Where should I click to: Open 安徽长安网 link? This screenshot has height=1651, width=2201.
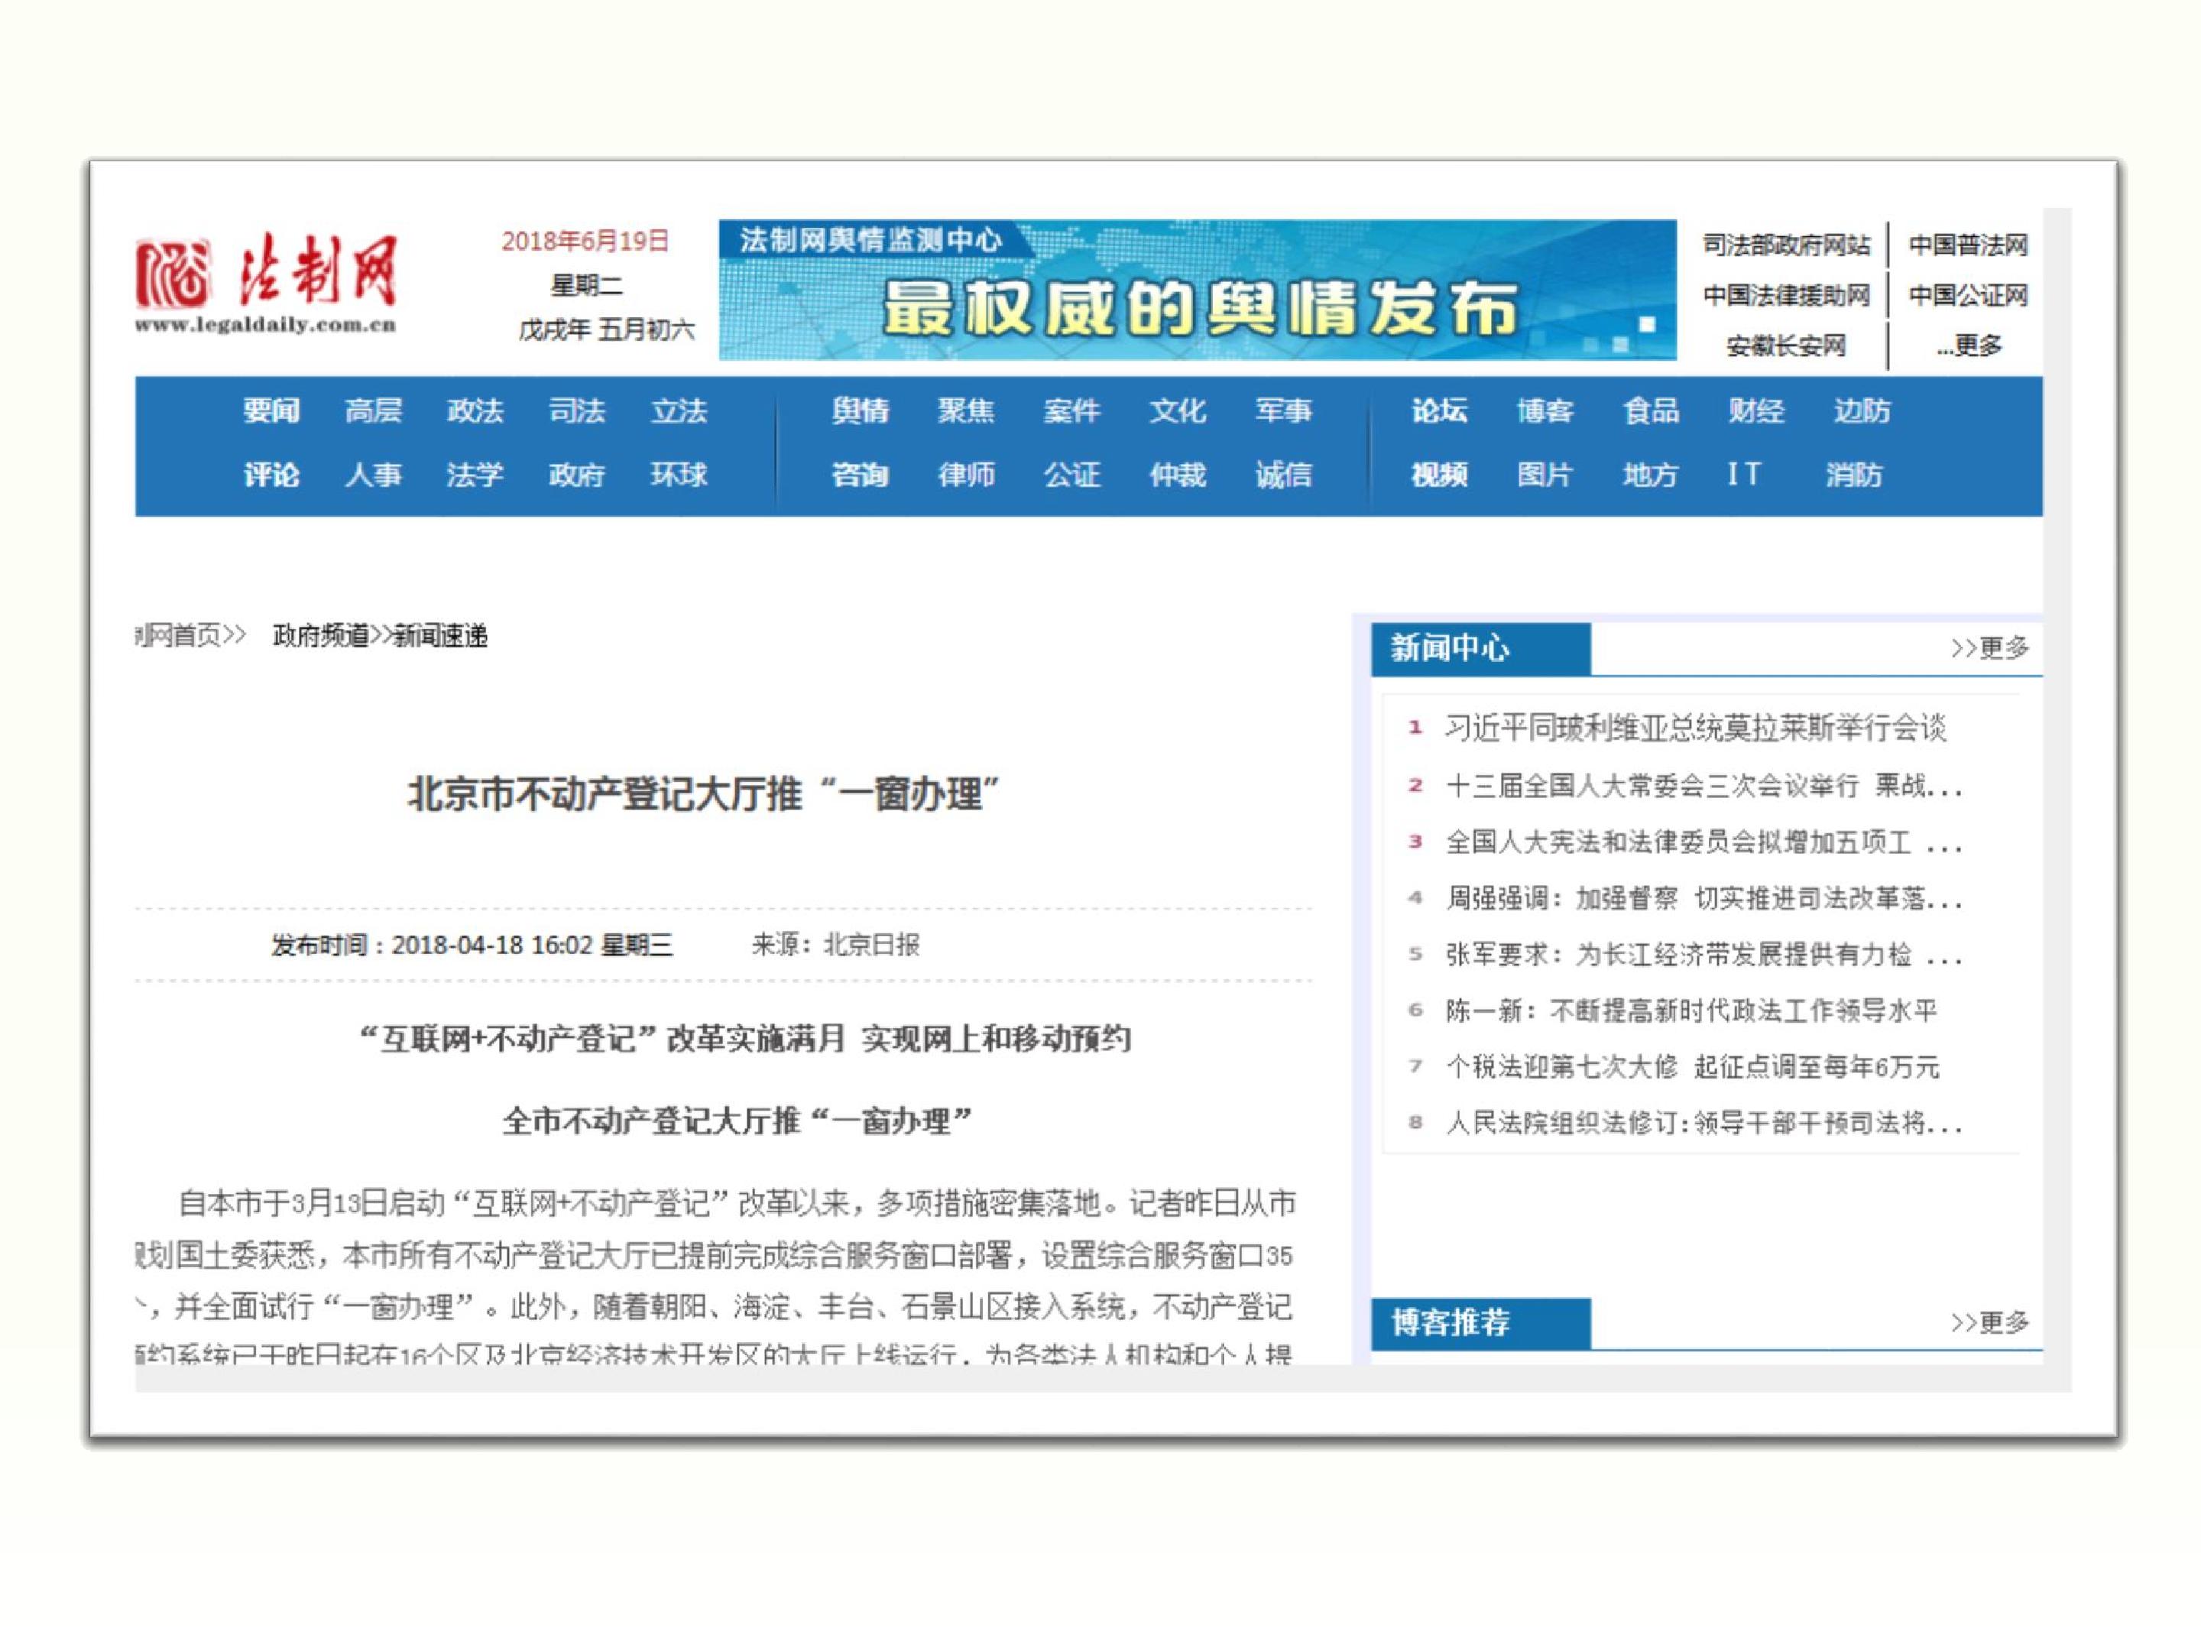pos(1786,345)
